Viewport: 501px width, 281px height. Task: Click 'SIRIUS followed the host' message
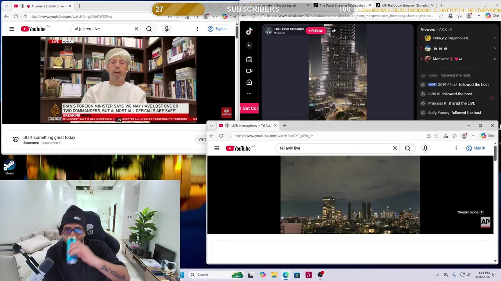click(450, 94)
